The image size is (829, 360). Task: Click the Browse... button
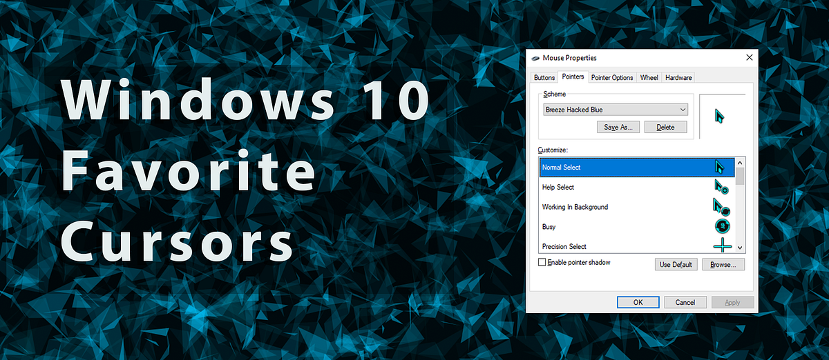[723, 265]
